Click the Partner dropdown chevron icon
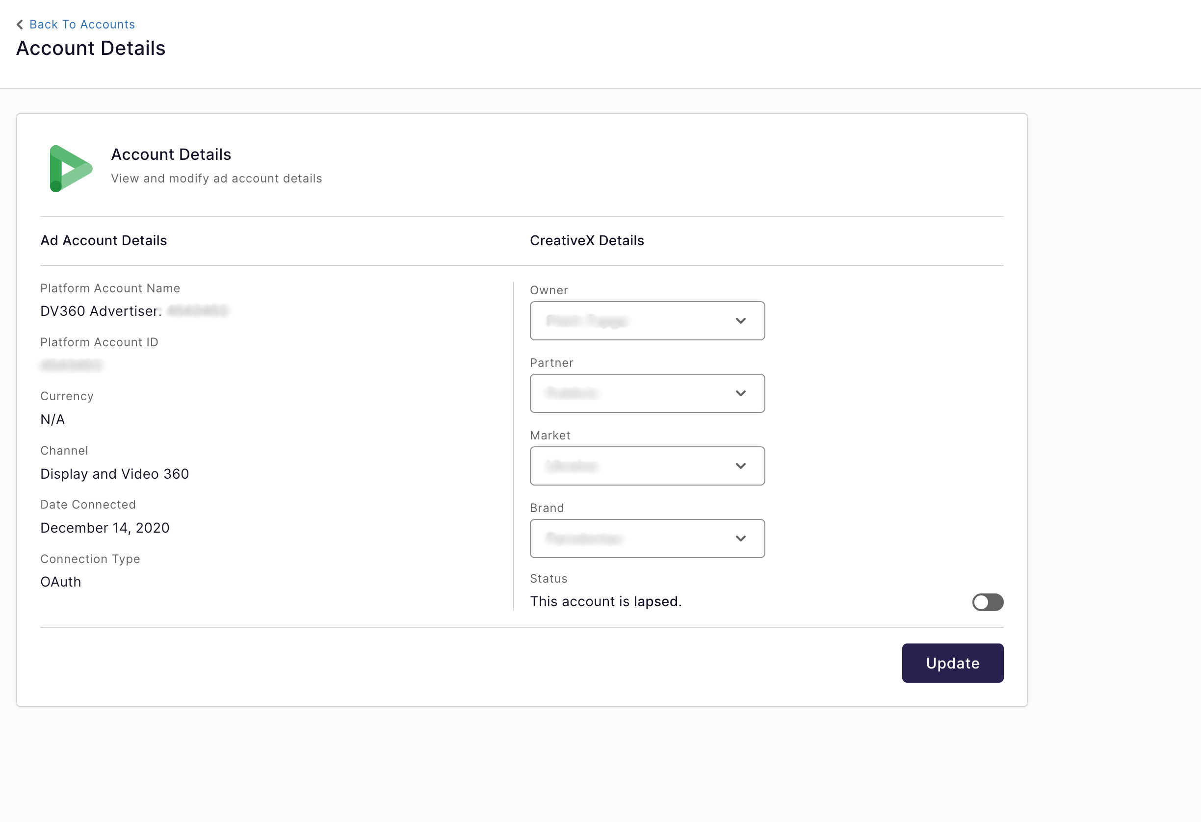The height and width of the screenshot is (822, 1201). (x=740, y=394)
